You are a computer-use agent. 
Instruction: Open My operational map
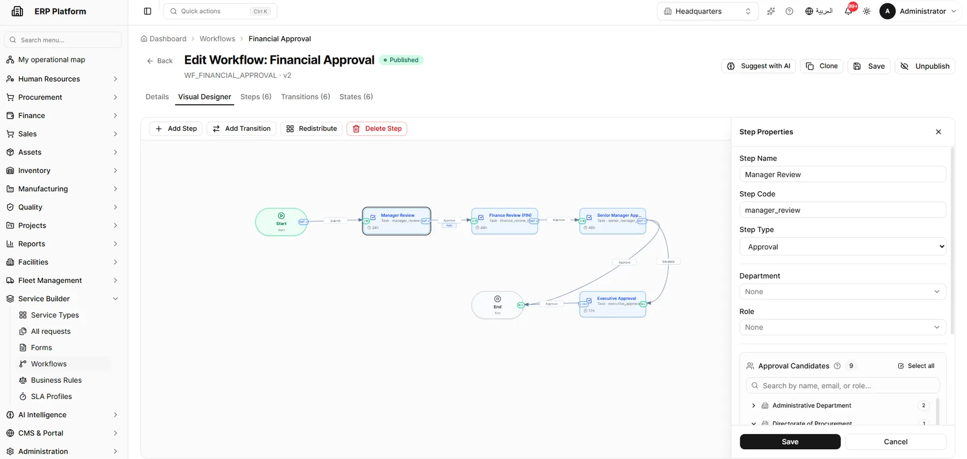pyautogui.click(x=52, y=60)
